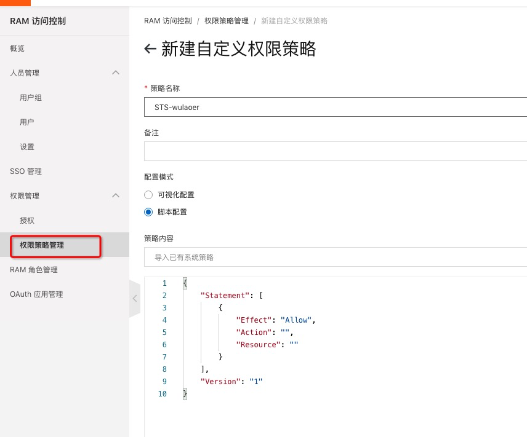This screenshot has height=437, width=527.
Task: Select the 可视化配置 radio button
Action: pos(148,195)
